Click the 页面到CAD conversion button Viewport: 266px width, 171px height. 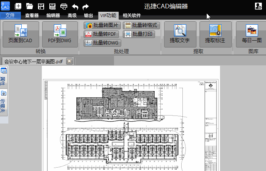click(21, 34)
